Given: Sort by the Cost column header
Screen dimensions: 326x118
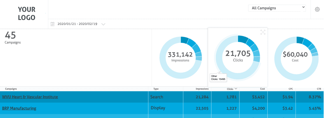Looking at the screenshot, I should point(262,89).
